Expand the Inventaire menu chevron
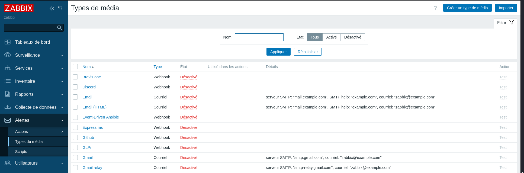Screen dimensions: 524x173 point(62,81)
